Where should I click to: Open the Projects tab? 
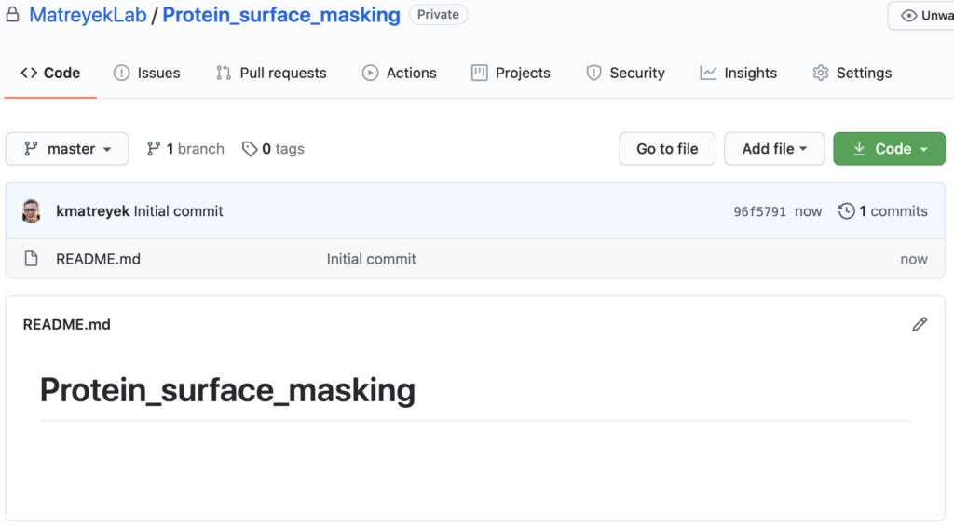[511, 73]
